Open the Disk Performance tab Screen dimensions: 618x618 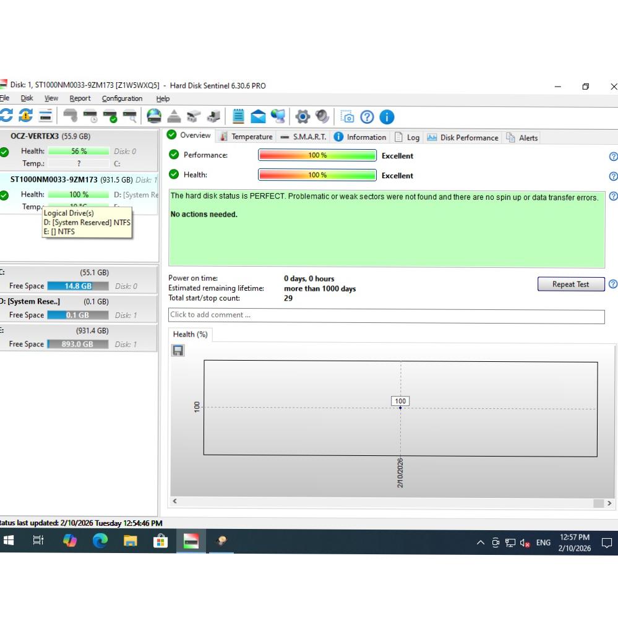point(463,137)
